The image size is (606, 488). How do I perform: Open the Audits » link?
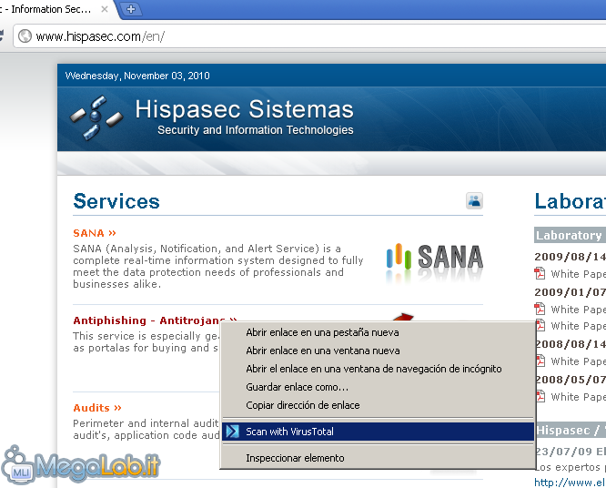[x=97, y=408]
